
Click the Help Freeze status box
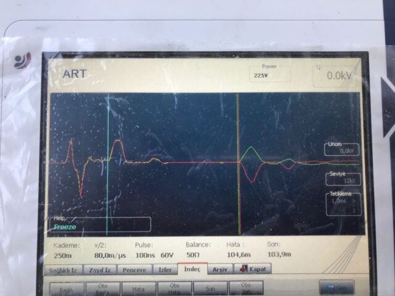100,224
